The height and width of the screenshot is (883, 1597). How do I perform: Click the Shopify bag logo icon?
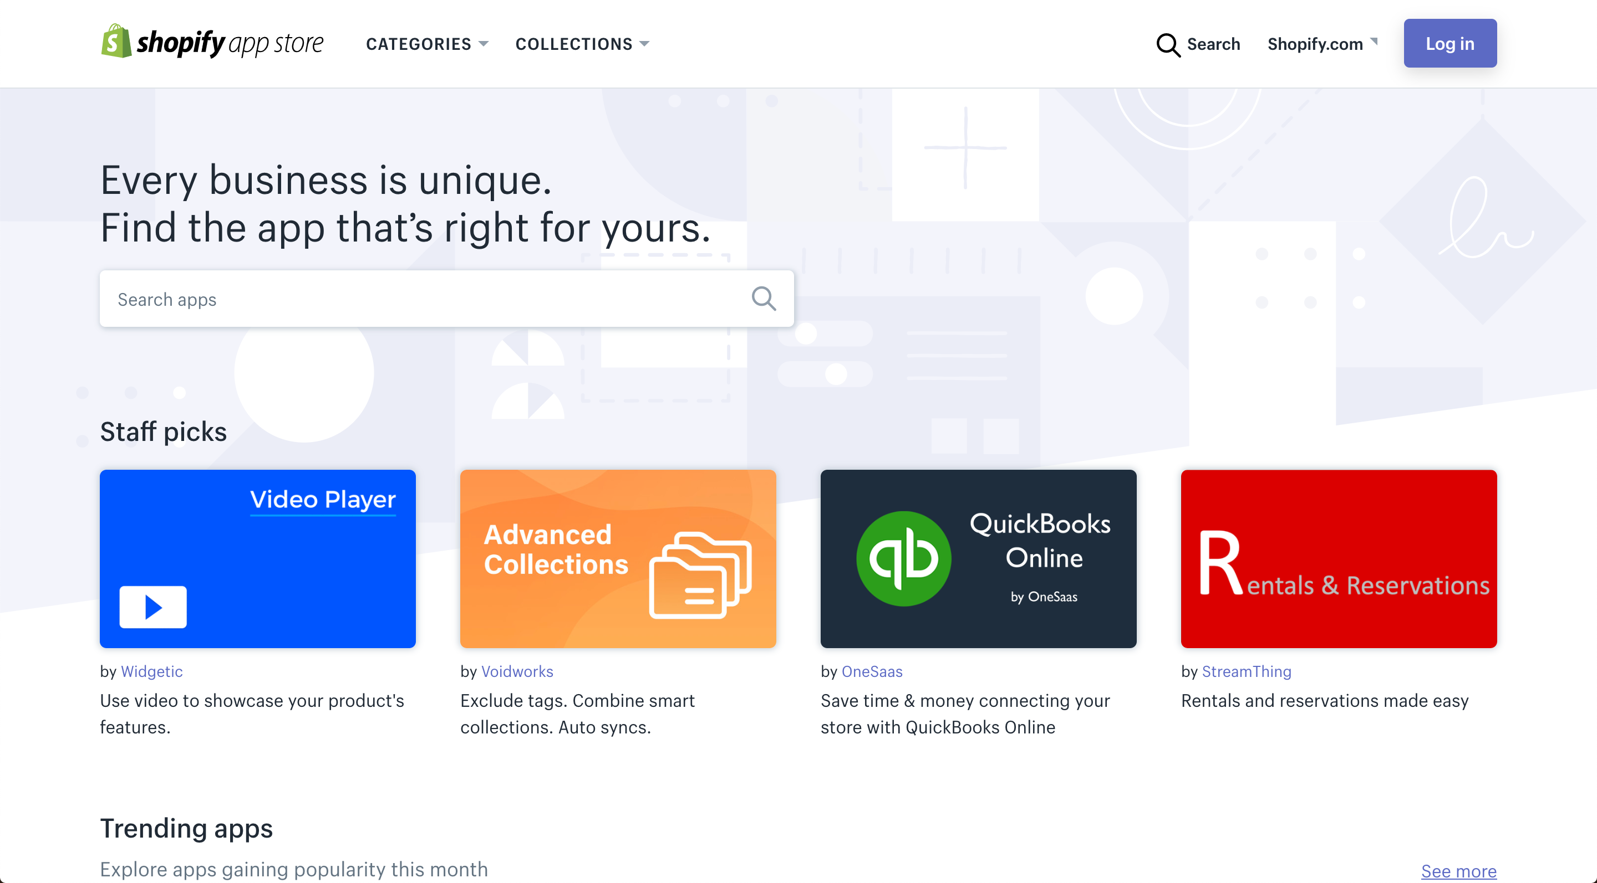(x=116, y=42)
